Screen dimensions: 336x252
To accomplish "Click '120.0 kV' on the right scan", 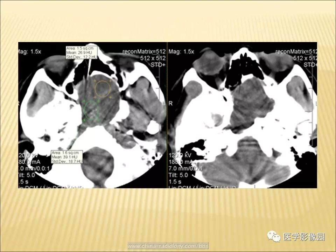I will [180, 155].
